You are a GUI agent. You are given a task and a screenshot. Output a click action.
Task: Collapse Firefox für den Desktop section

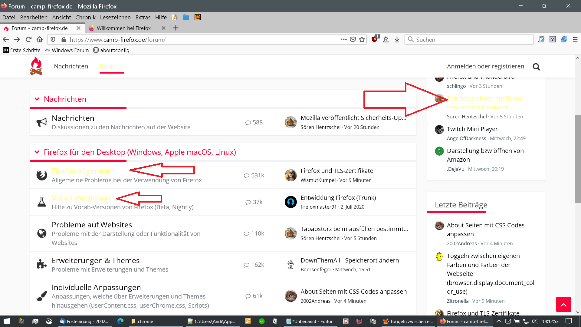37,152
